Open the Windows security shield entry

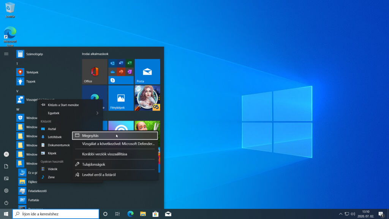pos(20,118)
